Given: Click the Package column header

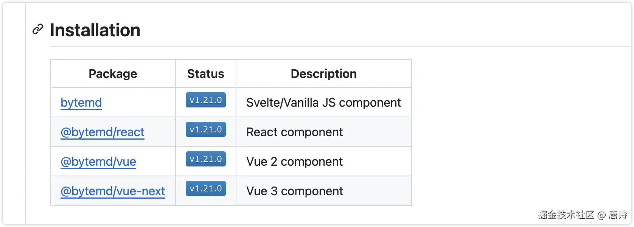Looking at the screenshot, I should [113, 74].
